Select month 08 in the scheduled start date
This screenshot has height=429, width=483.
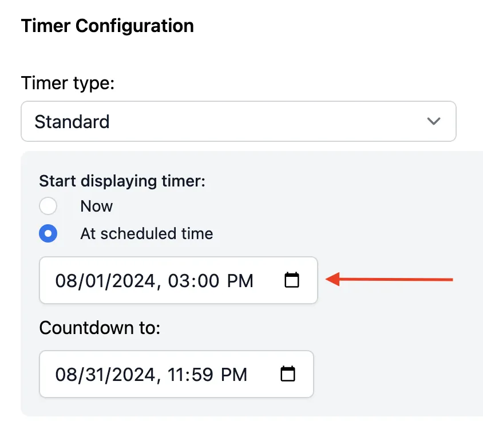click(x=65, y=281)
